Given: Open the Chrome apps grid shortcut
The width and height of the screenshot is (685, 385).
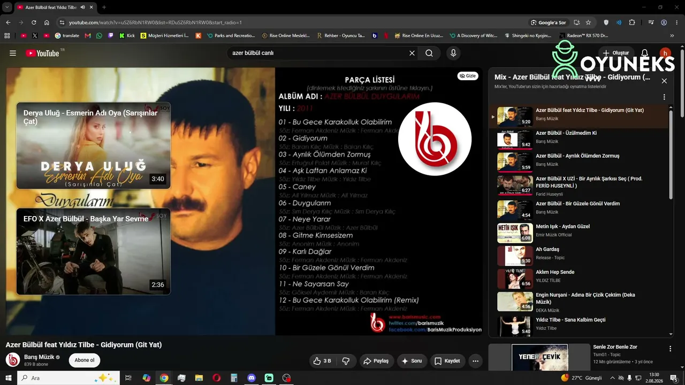Looking at the screenshot, I should 7,36.
